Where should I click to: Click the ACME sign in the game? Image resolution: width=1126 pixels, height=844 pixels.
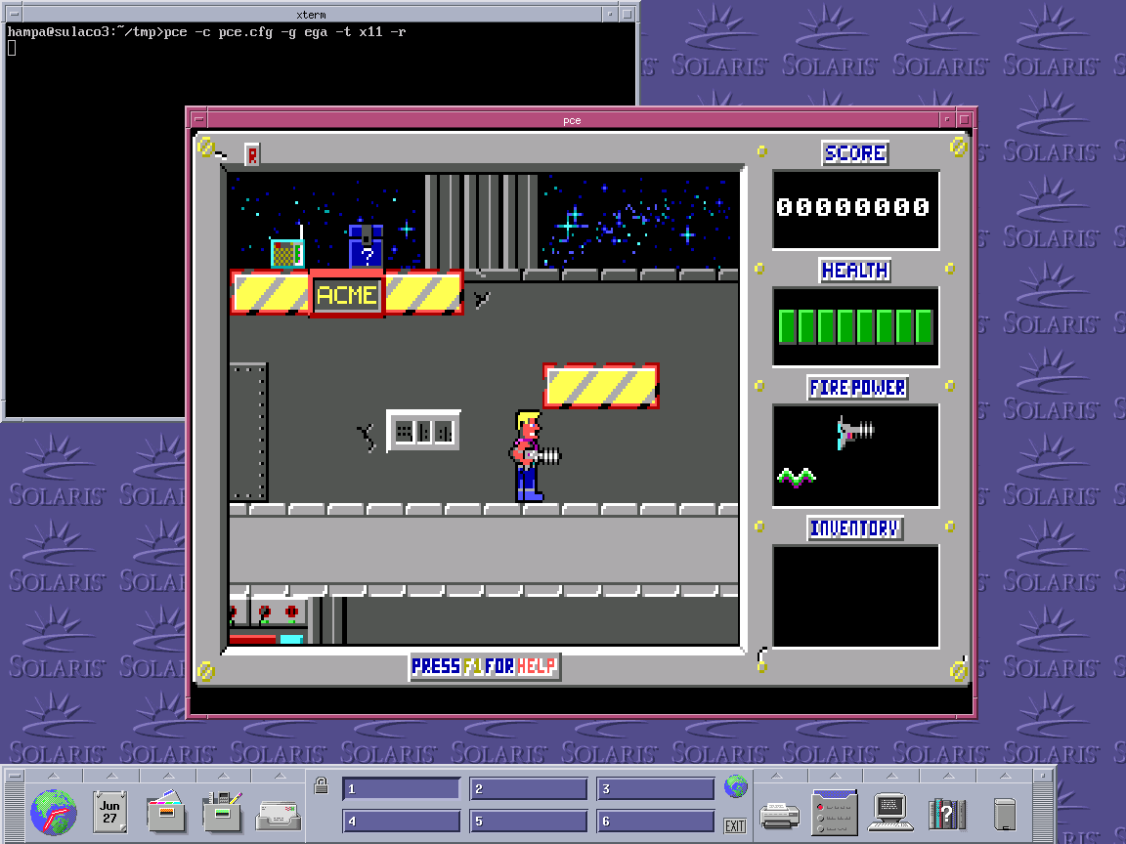(347, 294)
